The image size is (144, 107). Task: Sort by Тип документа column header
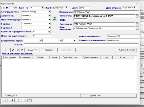[x=25, y=57]
